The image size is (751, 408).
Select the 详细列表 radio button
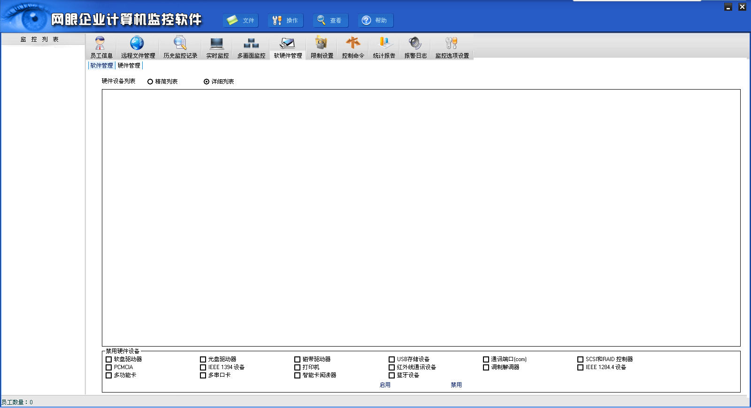coord(207,82)
